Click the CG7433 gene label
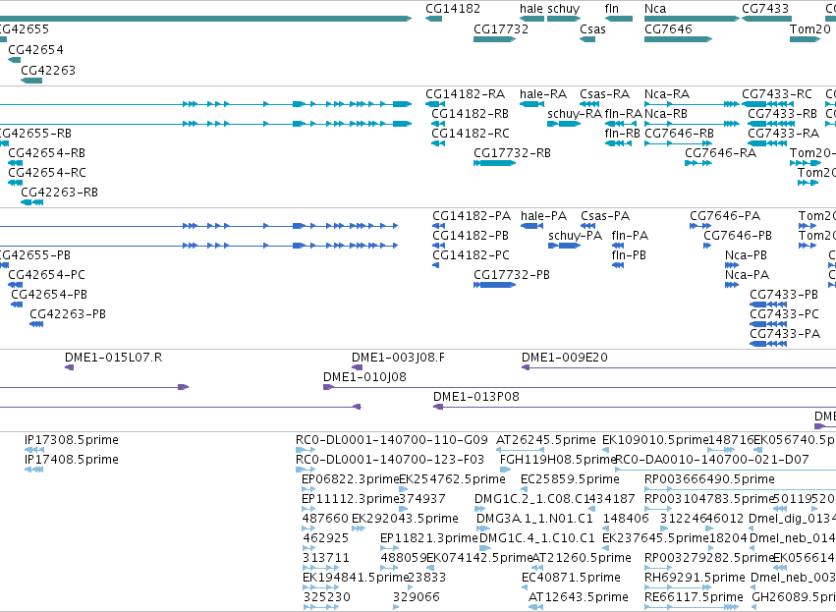836x612 pixels. point(765,9)
